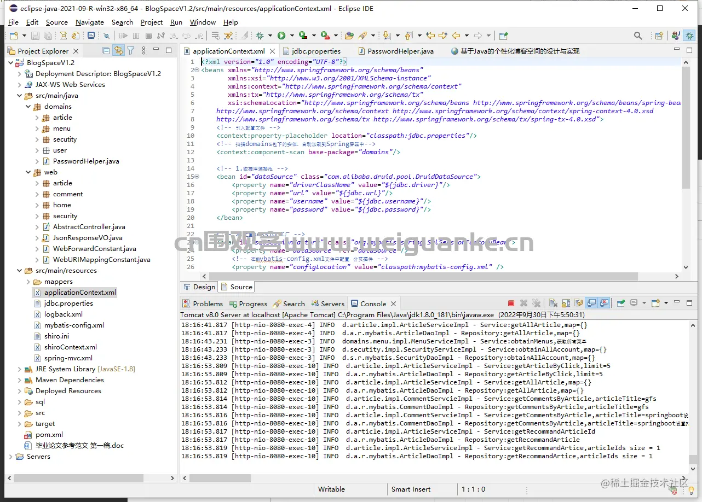Collapse the BlogSpaceV1.2 project node

pos(11,63)
